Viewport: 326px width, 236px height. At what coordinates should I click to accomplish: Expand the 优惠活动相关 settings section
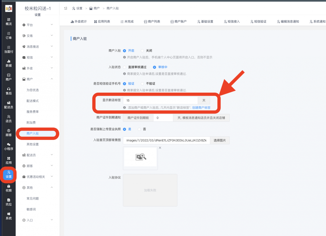pos(36,177)
